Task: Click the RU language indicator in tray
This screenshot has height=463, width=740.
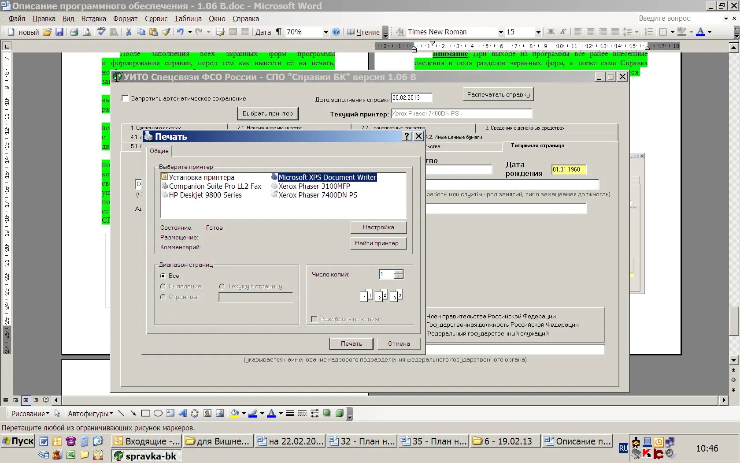Action: tap(623, 448)
